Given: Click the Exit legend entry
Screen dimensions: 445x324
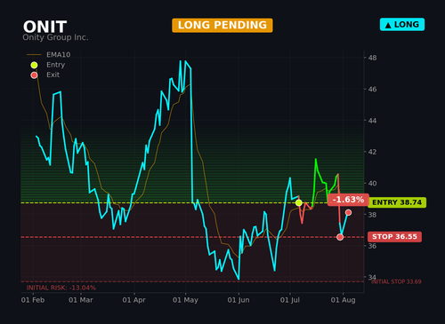Looking at the screenshot, I should (x=45, y=75).
